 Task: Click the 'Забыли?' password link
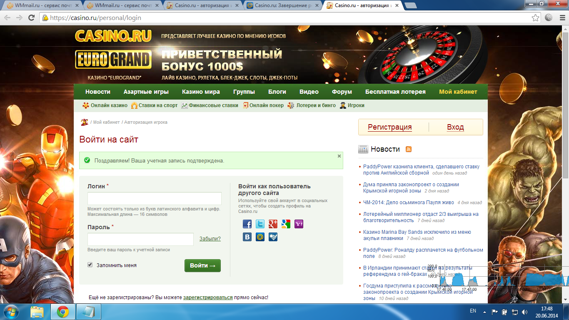[210, 239]
